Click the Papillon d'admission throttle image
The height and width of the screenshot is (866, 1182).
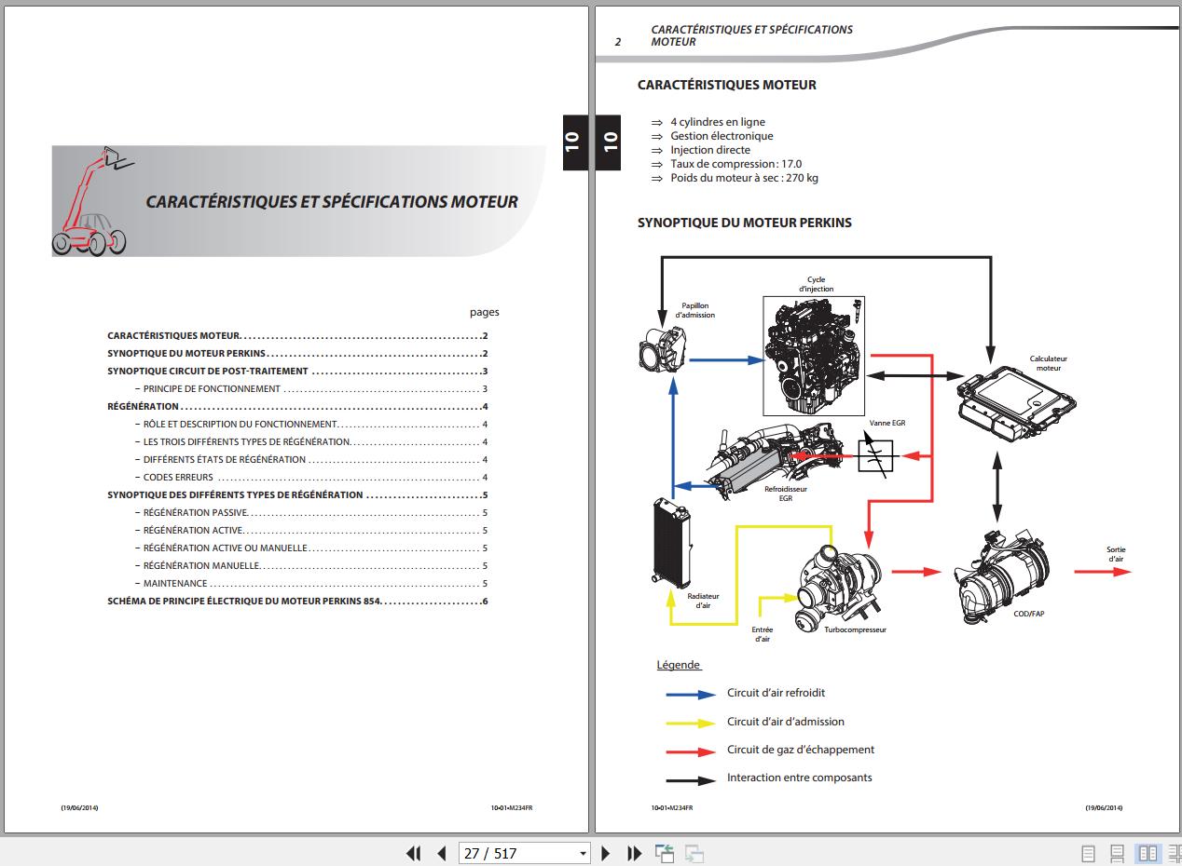click(663, 351)
